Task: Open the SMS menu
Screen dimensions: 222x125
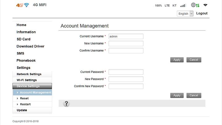Action: click(20, 53)
